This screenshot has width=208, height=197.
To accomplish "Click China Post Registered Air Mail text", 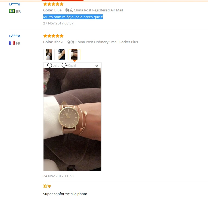I will (x=98, y=10).
